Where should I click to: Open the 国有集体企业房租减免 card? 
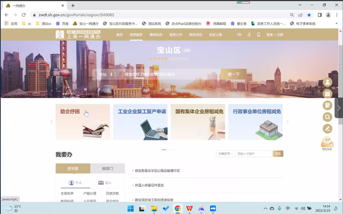click(x=198, y=122)
